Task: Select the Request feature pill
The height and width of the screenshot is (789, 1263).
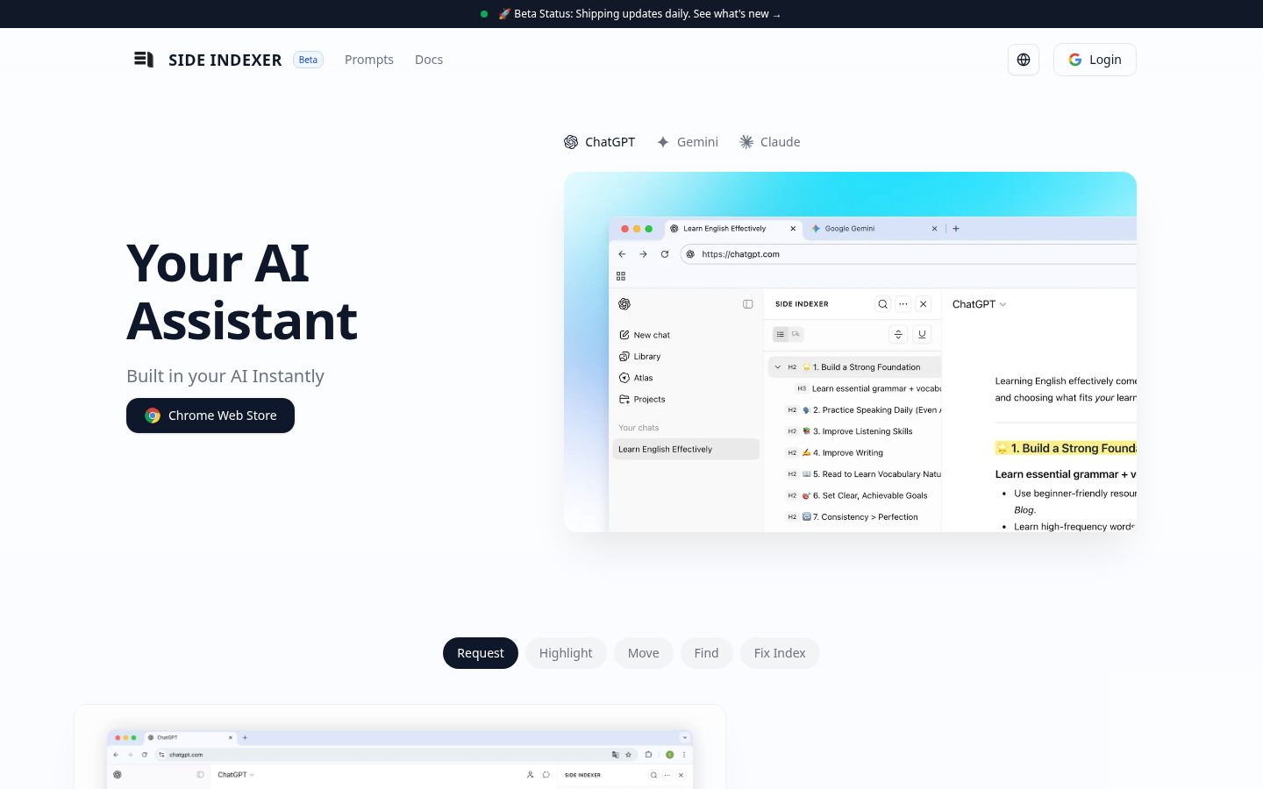Action: [481, 653]
